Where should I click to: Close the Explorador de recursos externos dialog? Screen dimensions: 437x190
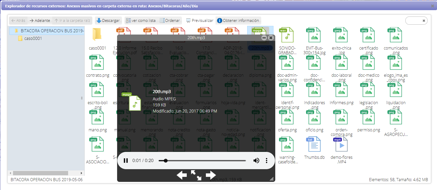tap(432, 6)
